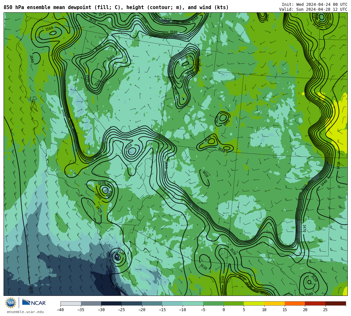Viewport: 351px width, 316px height.
Task: Click the -5 to 0 green colorbar swatch
Action: coord(213,303)
